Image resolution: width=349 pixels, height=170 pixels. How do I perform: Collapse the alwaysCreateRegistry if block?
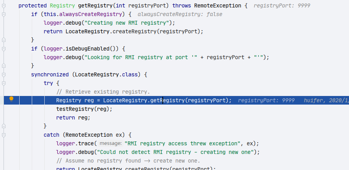[x=4, y=14]
